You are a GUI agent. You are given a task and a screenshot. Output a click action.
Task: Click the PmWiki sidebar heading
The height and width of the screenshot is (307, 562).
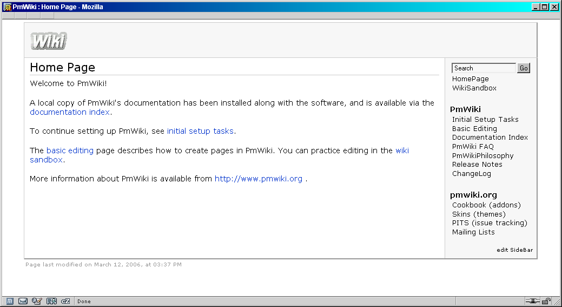pos(465,109)
